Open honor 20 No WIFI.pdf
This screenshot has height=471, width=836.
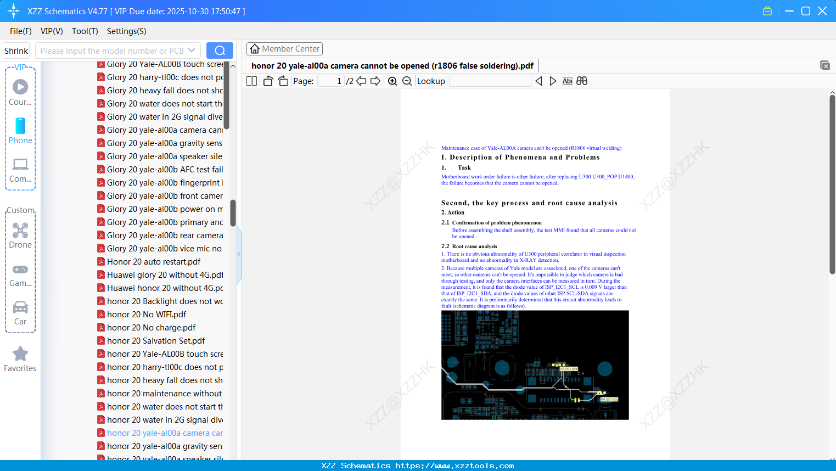(x=147, y=314)
